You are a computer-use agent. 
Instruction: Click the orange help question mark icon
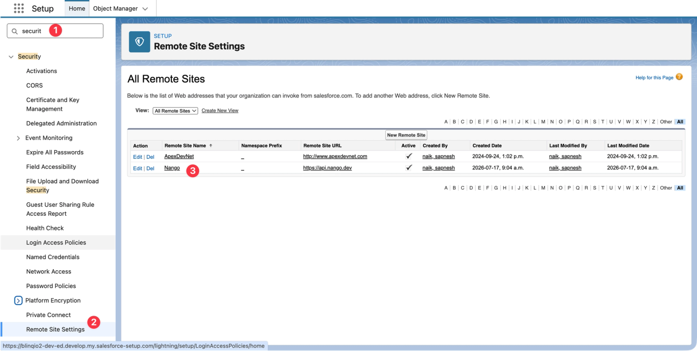[679, 77]
